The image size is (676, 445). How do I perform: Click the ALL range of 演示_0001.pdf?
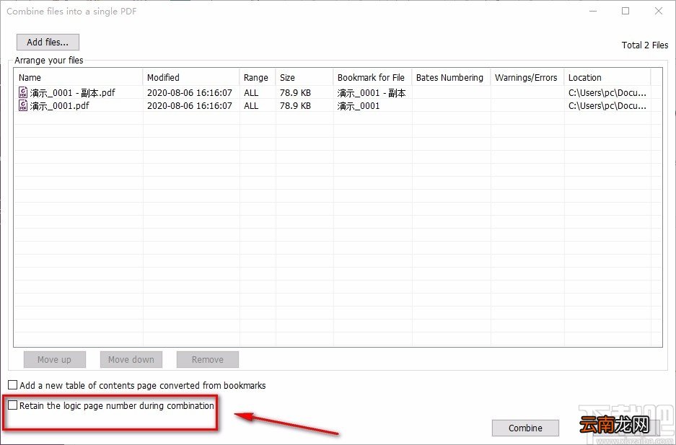[251, 105]
